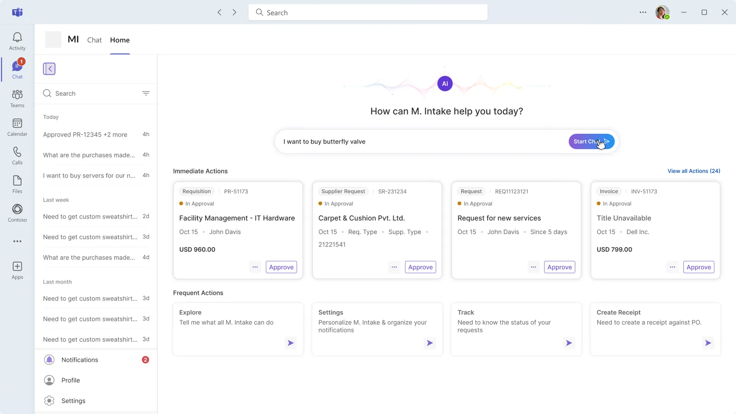
Task: Run the Explore frequent action arrow
Action: click(x=291, y=343)
